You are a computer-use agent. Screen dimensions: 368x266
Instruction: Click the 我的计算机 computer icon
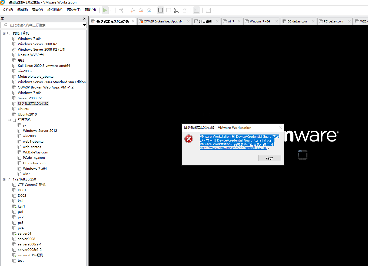pyautogui.click(x=9, y=33)
